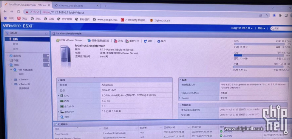
Task: Click the VM Network icon in navigator
Action: click(x=15, y=70)
